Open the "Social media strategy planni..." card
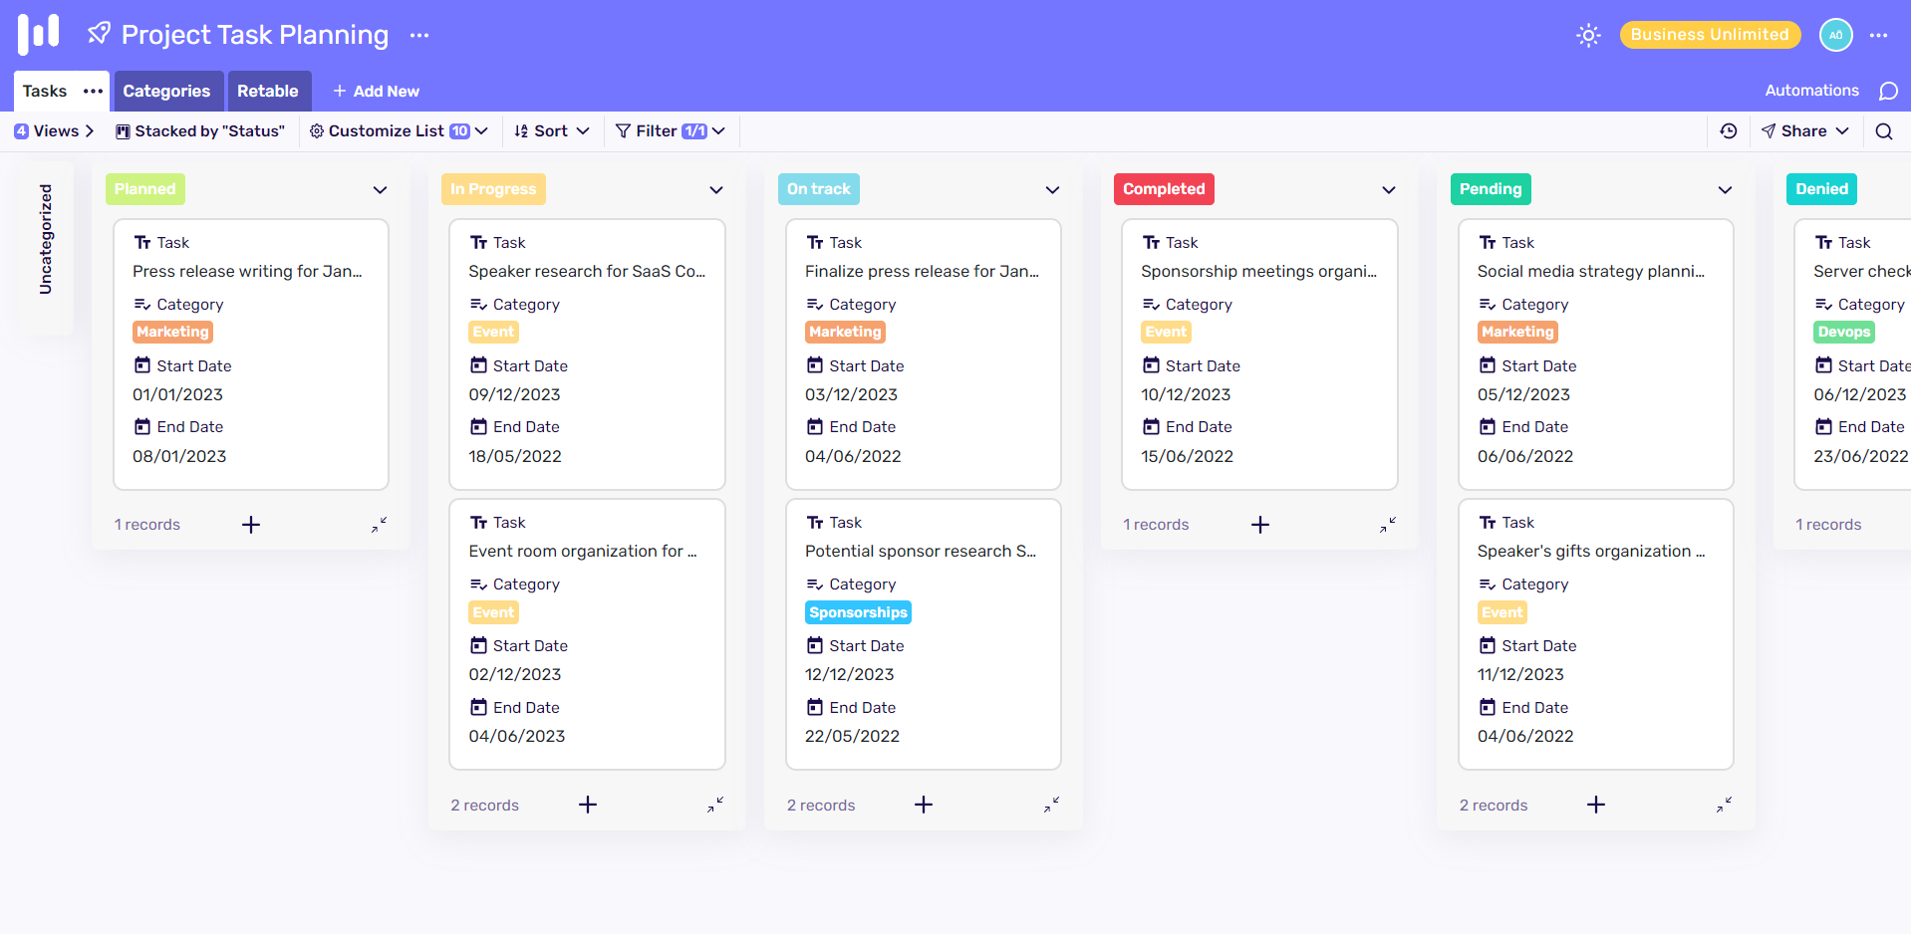Screen dimensions: 1911x934 (1596, 354)
